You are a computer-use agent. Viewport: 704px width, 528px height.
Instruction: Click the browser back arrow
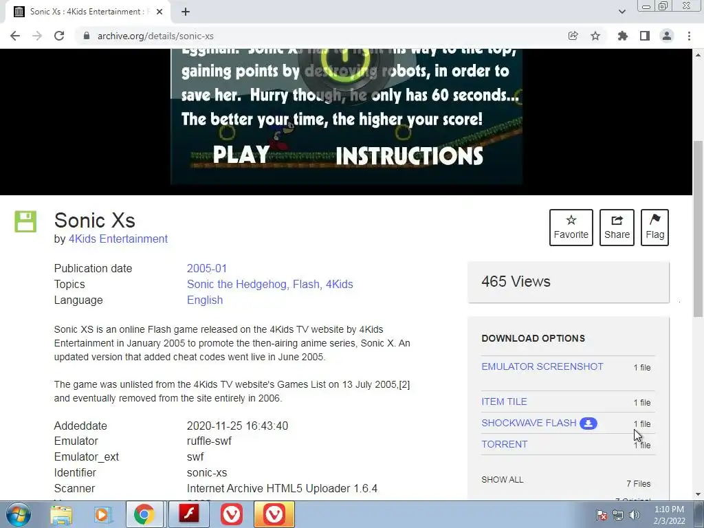pyautogui.click(x=15, y=36)
